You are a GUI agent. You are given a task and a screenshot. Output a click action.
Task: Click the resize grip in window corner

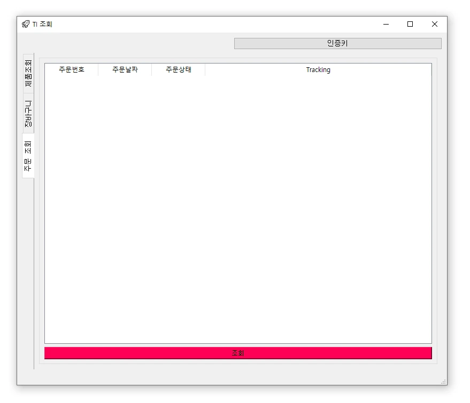tap(443, 382)
